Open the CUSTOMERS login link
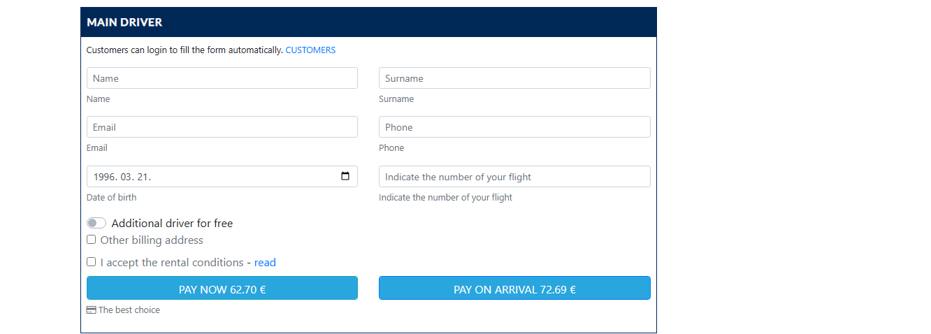The width and height of the screenshot is (931, 334). click(x=310, y=50)
